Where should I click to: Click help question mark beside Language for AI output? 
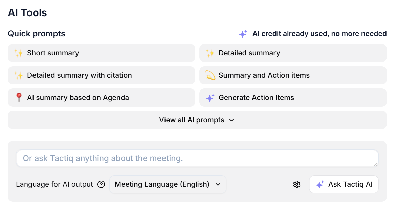pos(101,184)
